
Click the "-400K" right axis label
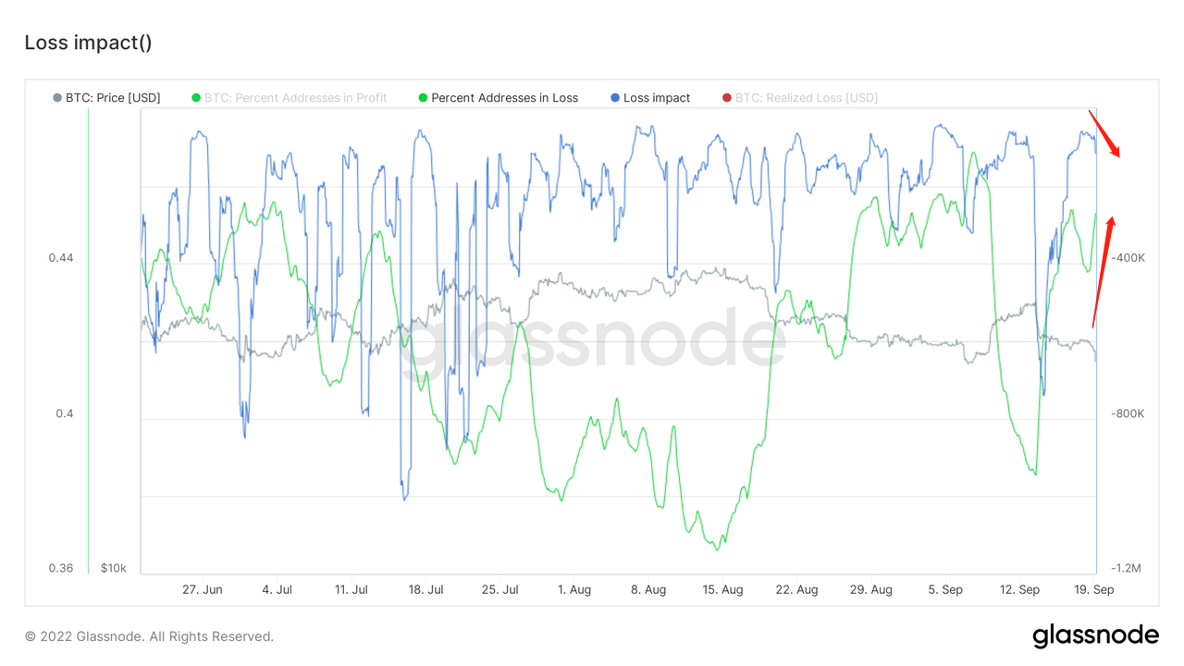[1128, 258]
